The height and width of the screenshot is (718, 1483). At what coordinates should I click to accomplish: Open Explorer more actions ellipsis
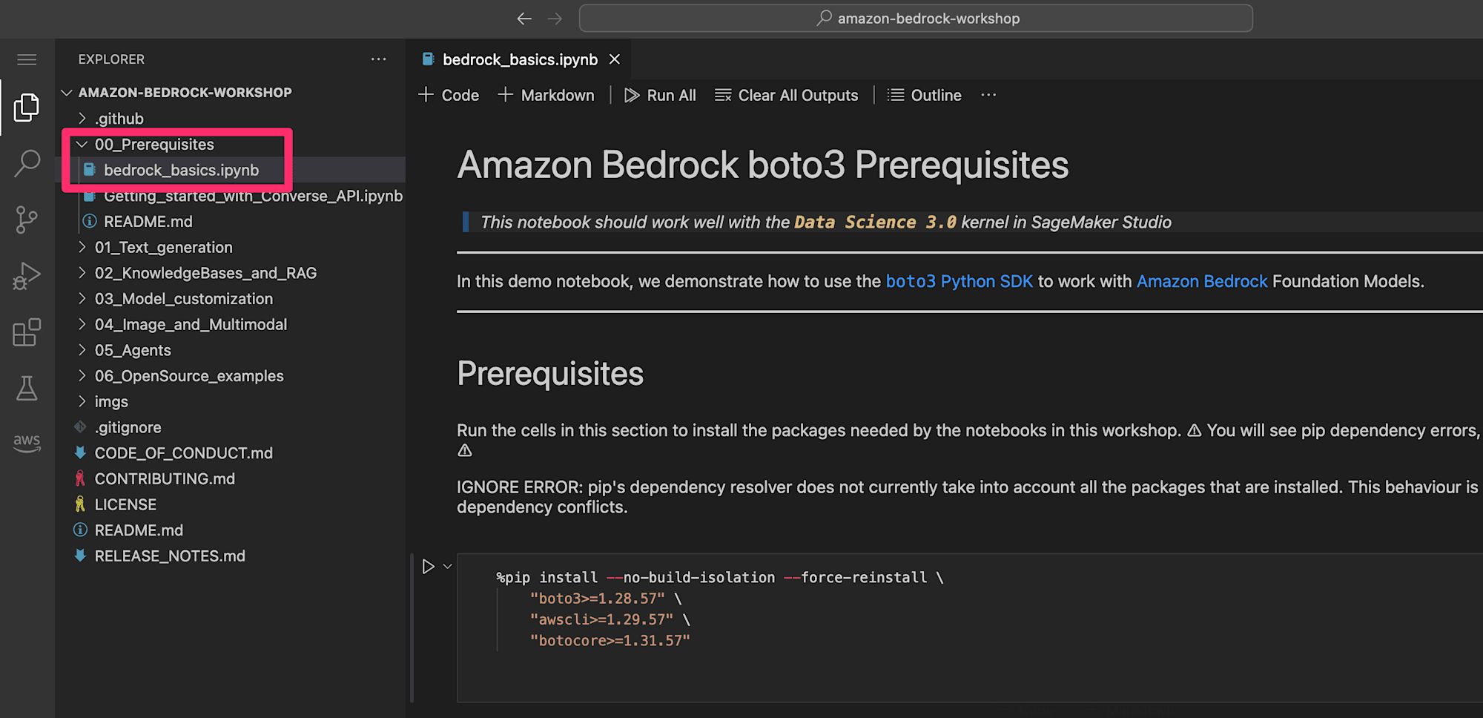pos(379,59)
